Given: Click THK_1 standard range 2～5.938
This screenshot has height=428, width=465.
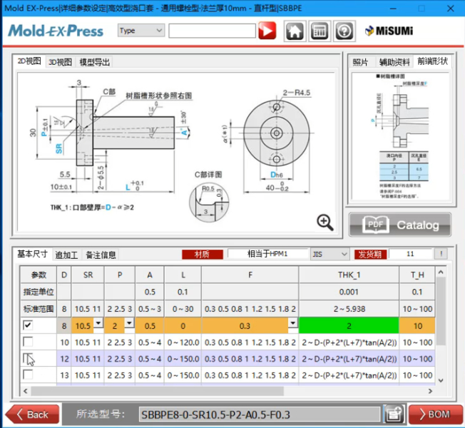Looking at the screenshot, I should pyautogui.click(x=349, y=309).
